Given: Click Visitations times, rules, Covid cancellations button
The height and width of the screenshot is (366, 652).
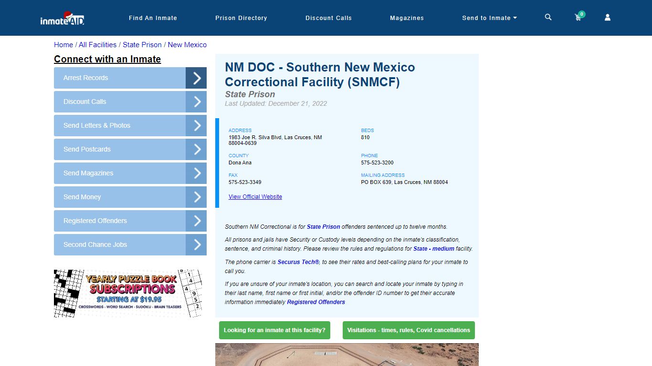Looking at the screenshot, I should 409,330.
